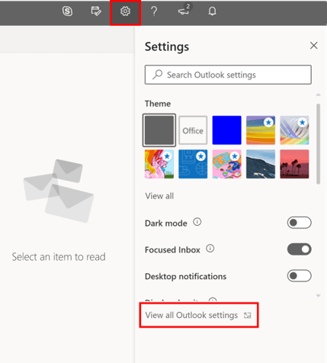The image size is (327, 363).
Task: Expand themes with View all link
Action: click(x=159, y=196)
